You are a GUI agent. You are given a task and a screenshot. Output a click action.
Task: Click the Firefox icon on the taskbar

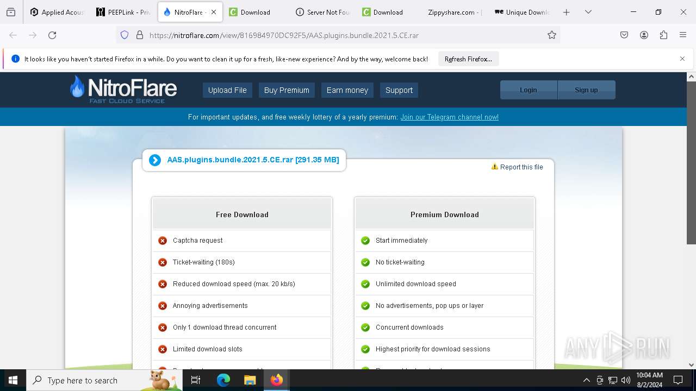276,380
